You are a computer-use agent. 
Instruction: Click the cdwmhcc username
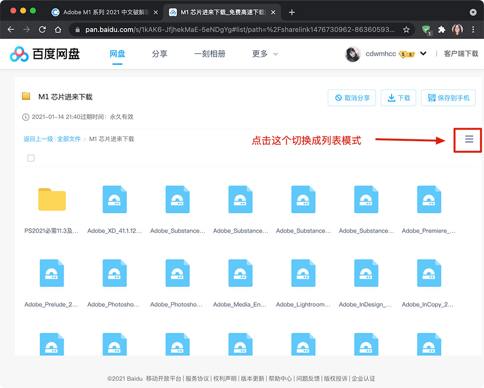click(380, 54)
